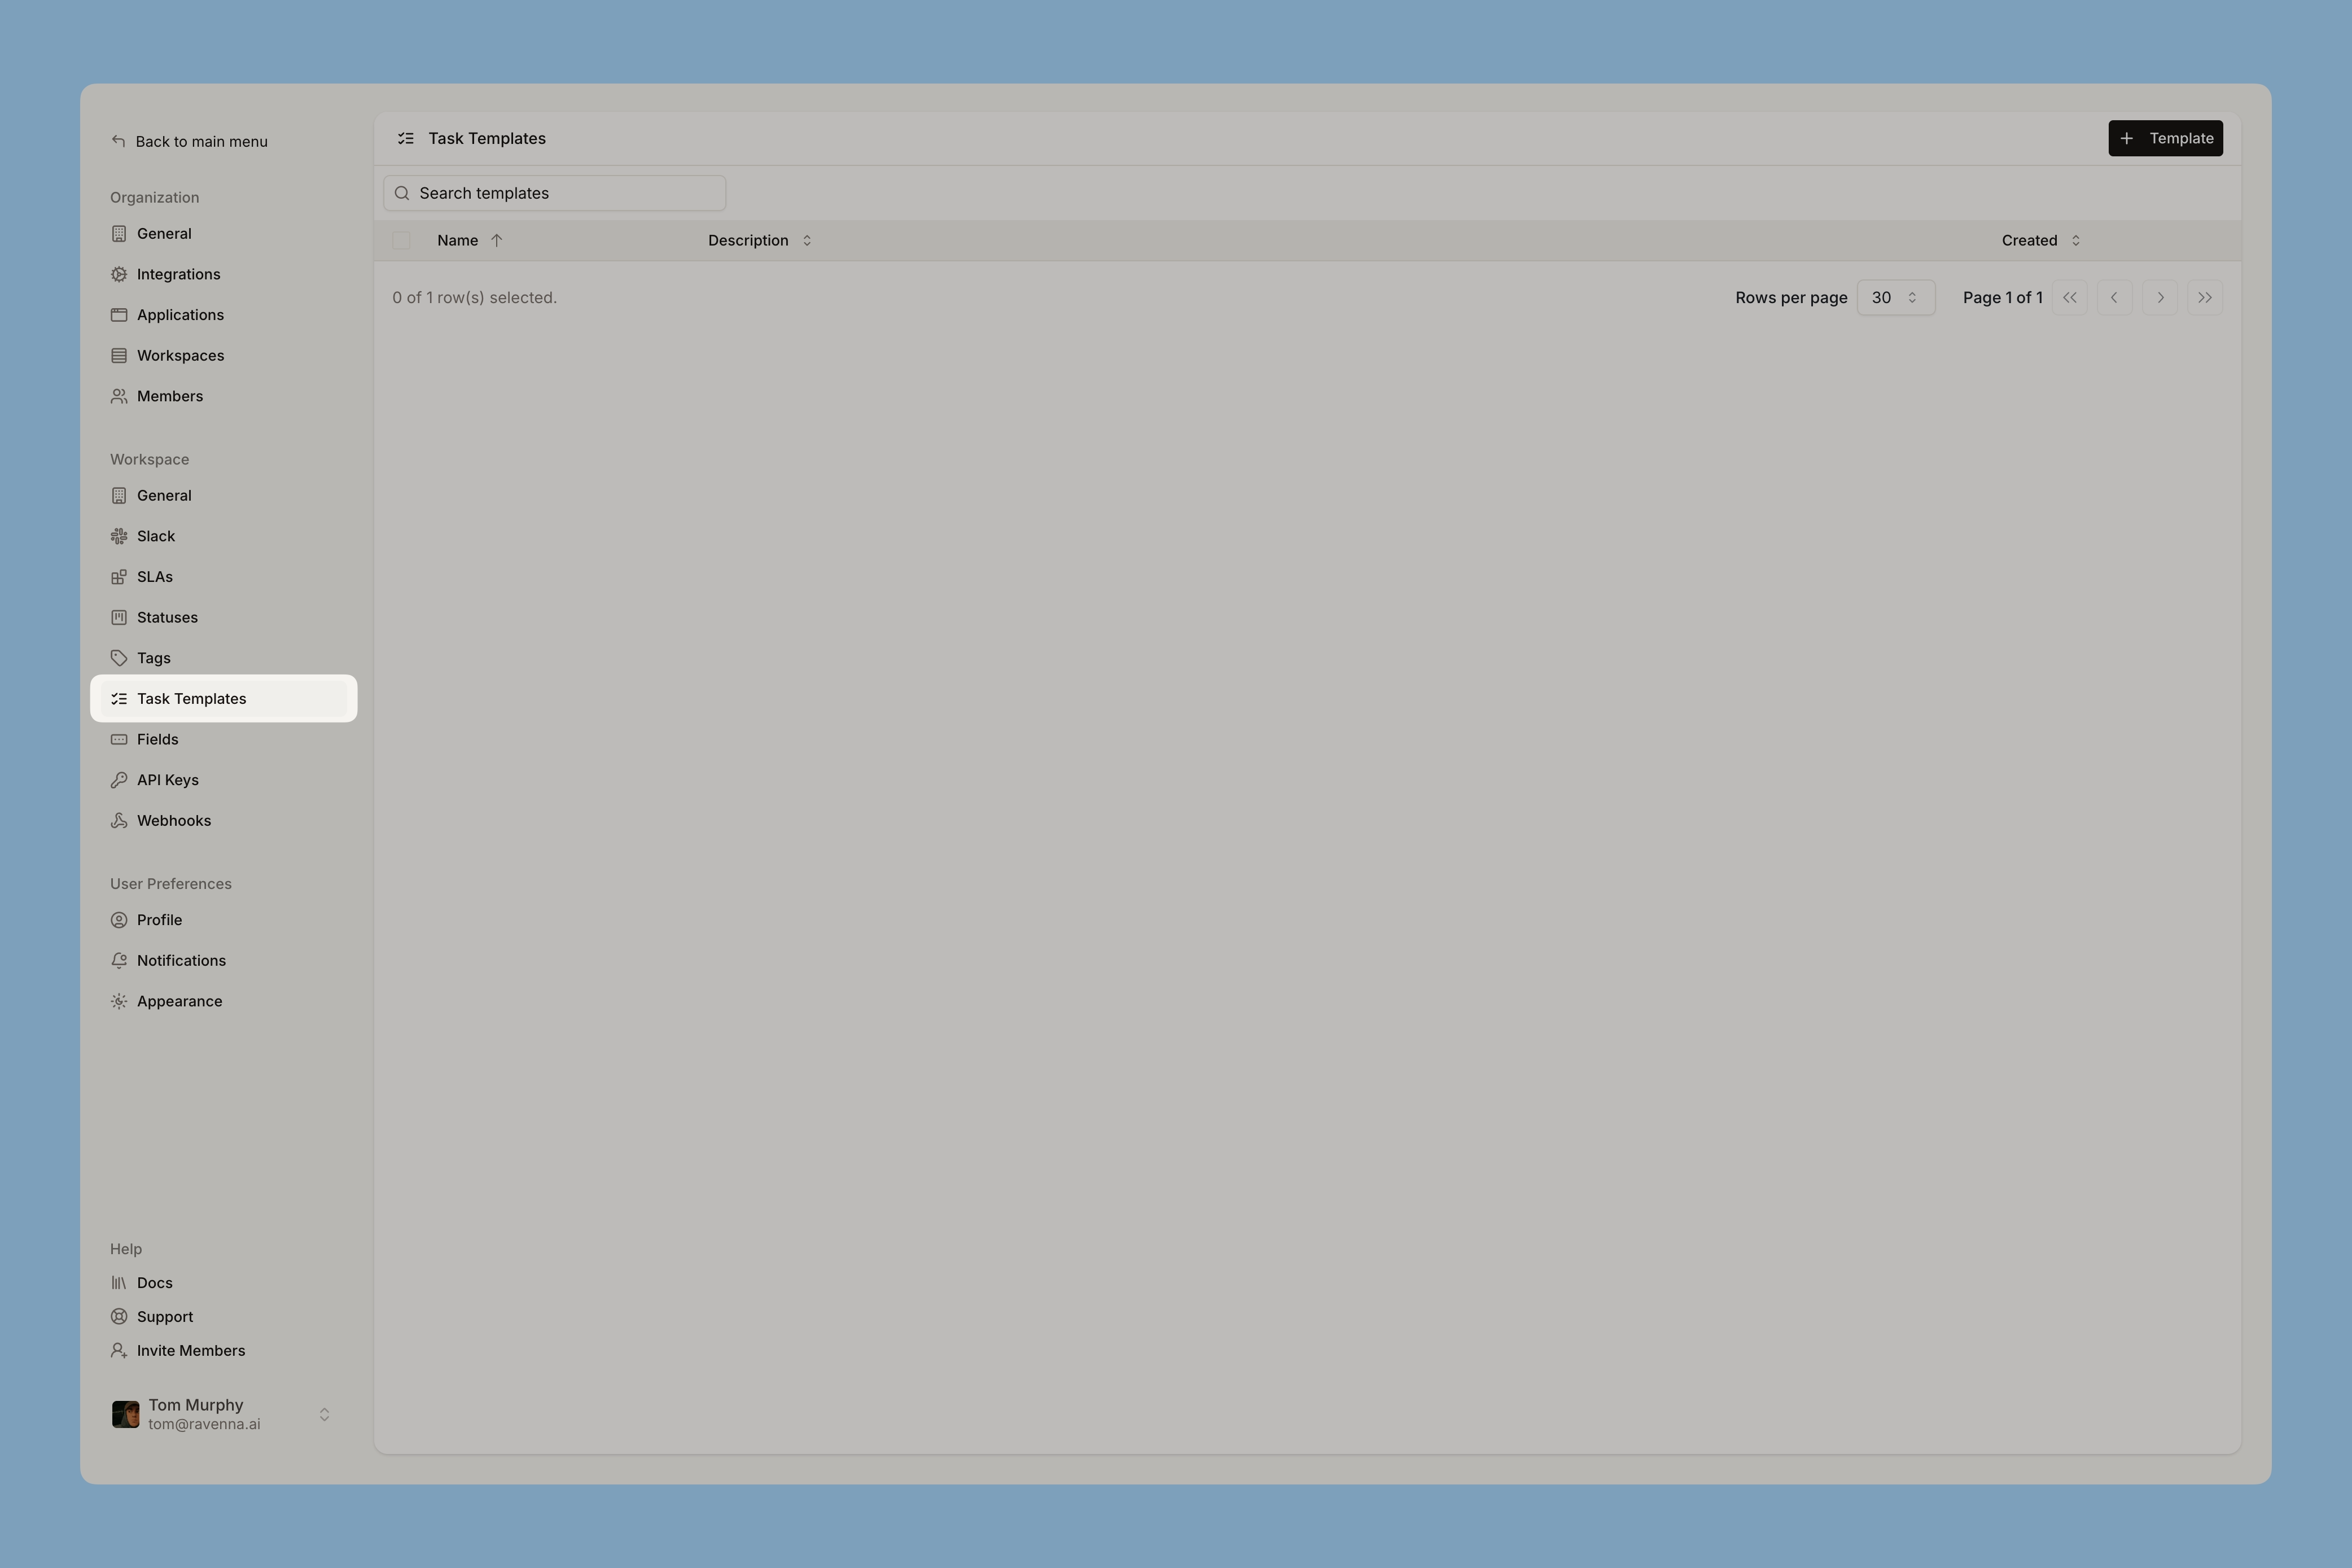Click the API Keys key icon
Screen dimensions: 2352x1568
[x=119, y=780]
